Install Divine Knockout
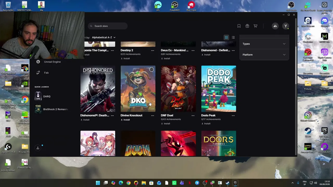 pyautogui.click(x=125, y=120)
